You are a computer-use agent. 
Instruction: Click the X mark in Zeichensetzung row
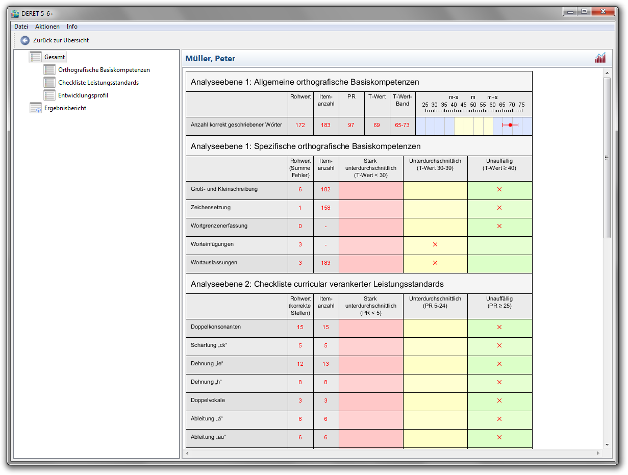499,208
